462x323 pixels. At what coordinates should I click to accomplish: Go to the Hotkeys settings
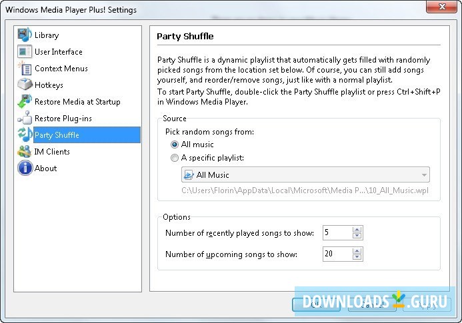point(49,85)
